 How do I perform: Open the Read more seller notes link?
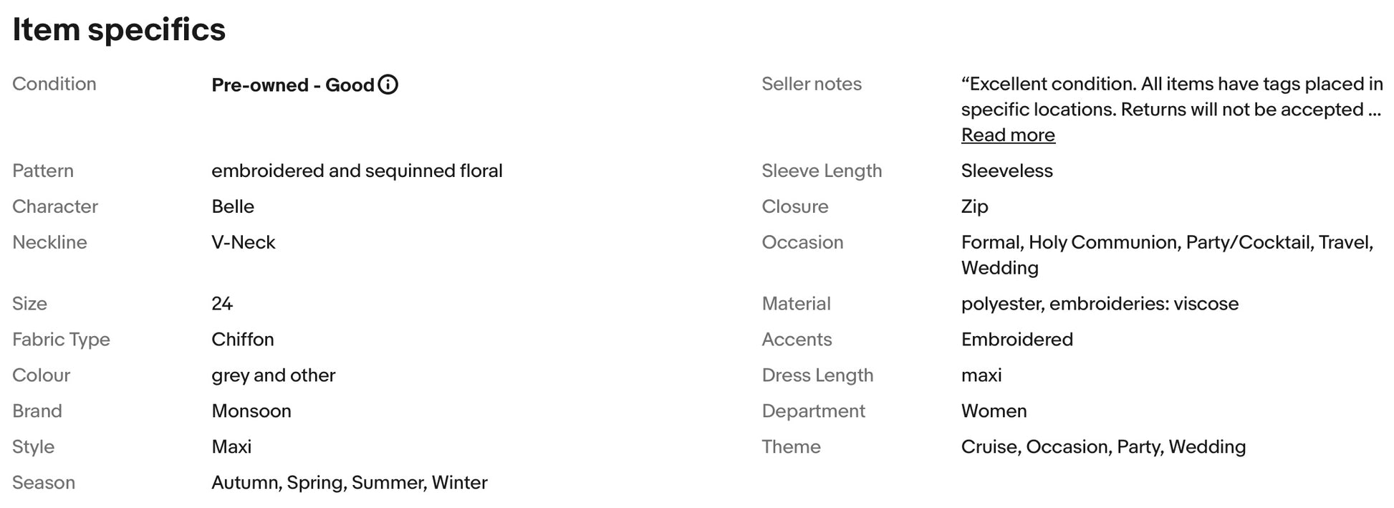pos(1007,135)
